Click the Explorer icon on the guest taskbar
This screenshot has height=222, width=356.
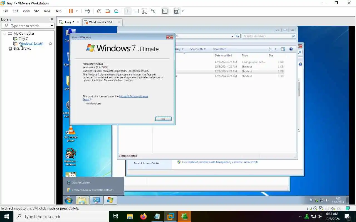click(x=81, y=200)
